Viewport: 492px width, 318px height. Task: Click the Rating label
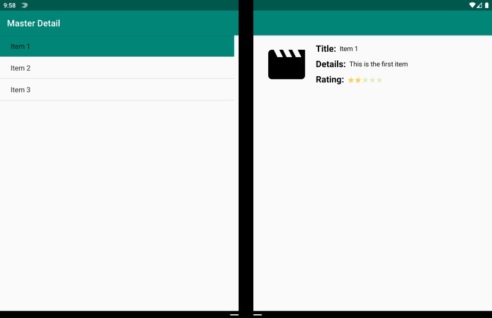[x=330, y=79]
